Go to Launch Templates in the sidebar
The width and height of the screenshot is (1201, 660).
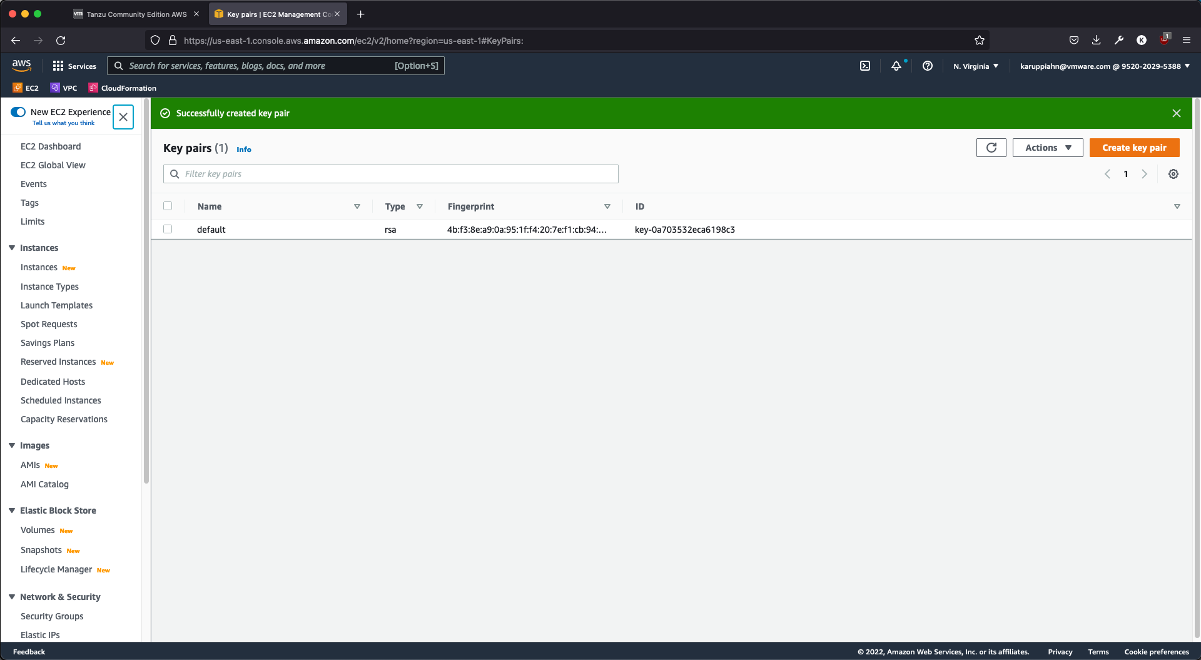tap(56, 305)
